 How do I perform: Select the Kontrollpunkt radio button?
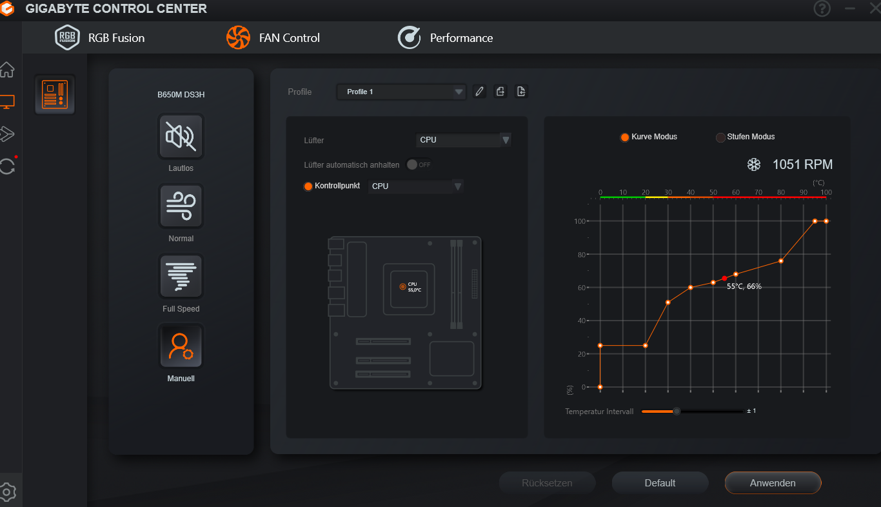308,186
